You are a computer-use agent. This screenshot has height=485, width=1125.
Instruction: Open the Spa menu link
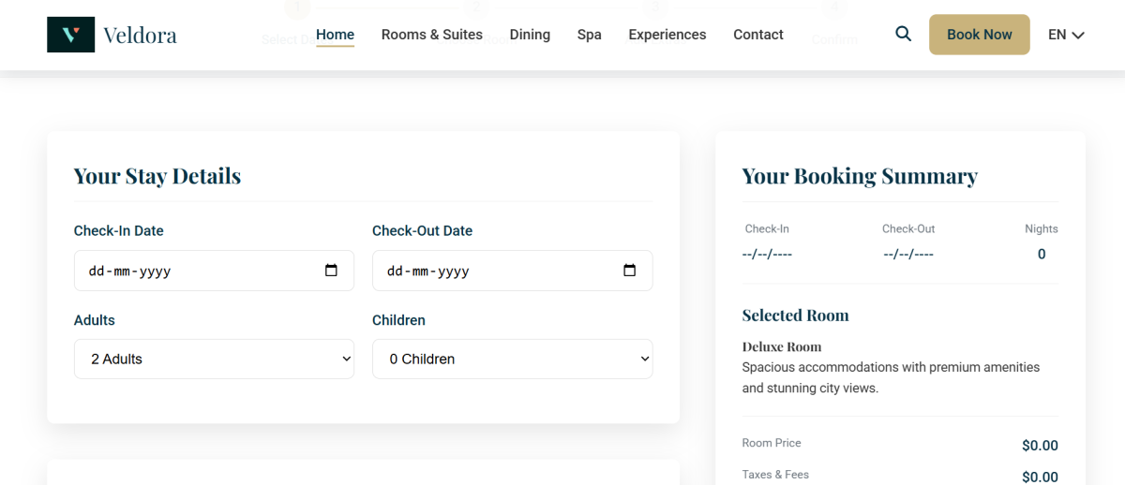click(x=589, y=35)
